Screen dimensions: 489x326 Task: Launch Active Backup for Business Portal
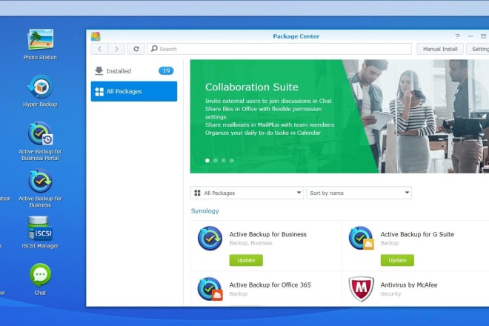[40, 141]
